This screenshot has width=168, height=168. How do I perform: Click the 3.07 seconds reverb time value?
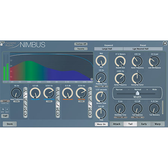(x=101, y=90)
